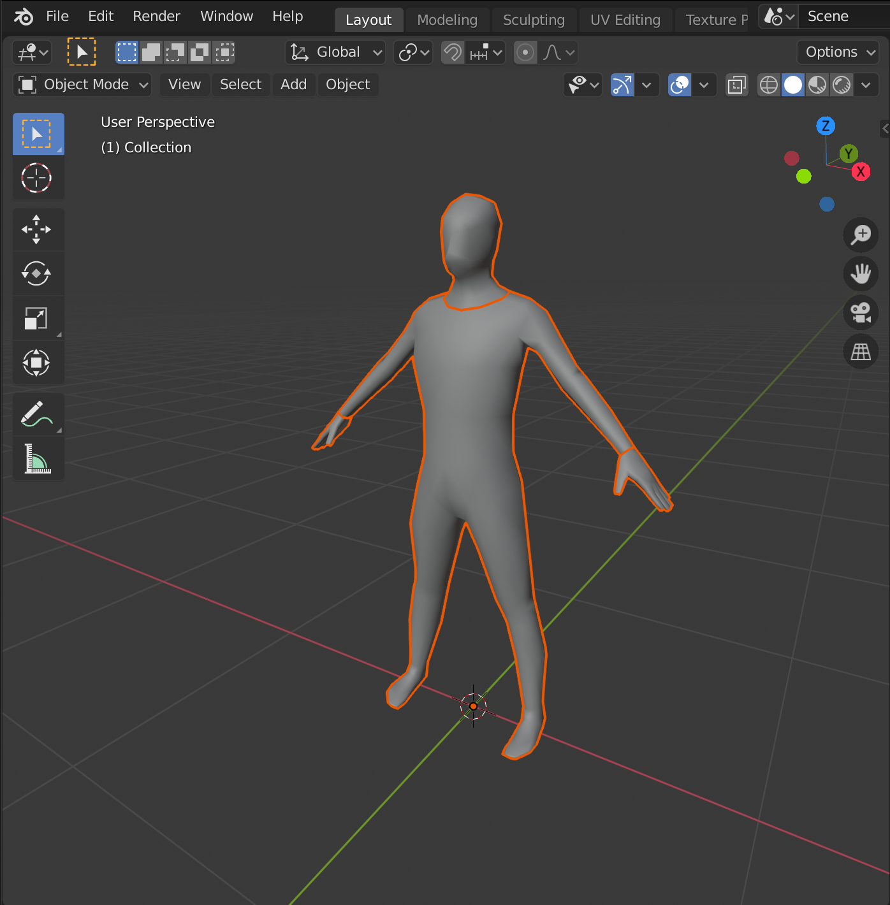The height and width of the screenshot is (905, 890).
Task: Select the Cursor tool in the toolbar
Action: coord(36,178)
